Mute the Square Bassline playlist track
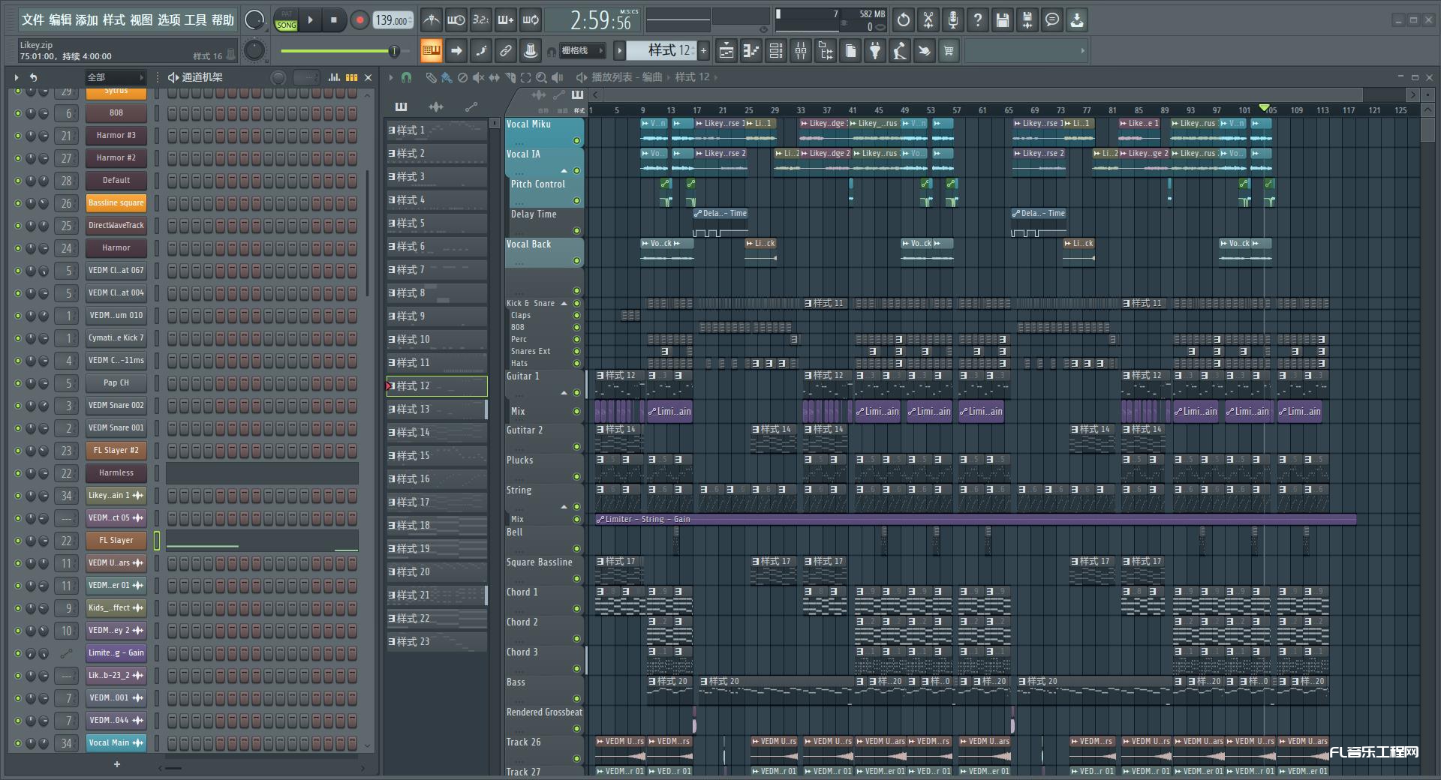 point(576,579)
